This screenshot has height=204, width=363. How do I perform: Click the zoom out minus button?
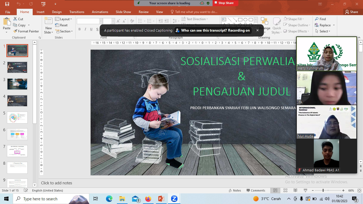[x=313, y=190]
